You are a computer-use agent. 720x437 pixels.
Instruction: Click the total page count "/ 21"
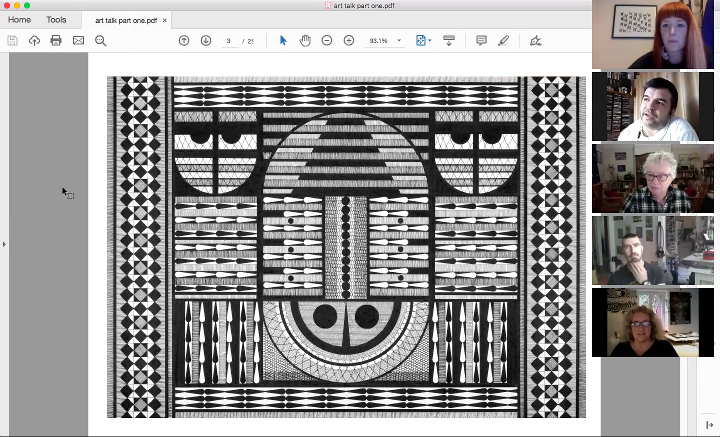click(248, 41)
